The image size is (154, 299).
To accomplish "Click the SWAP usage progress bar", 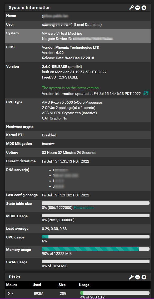I will point(96,261).
